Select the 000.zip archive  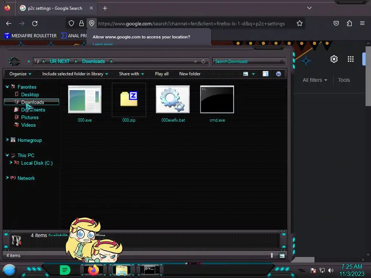click(x=129, y=104)
